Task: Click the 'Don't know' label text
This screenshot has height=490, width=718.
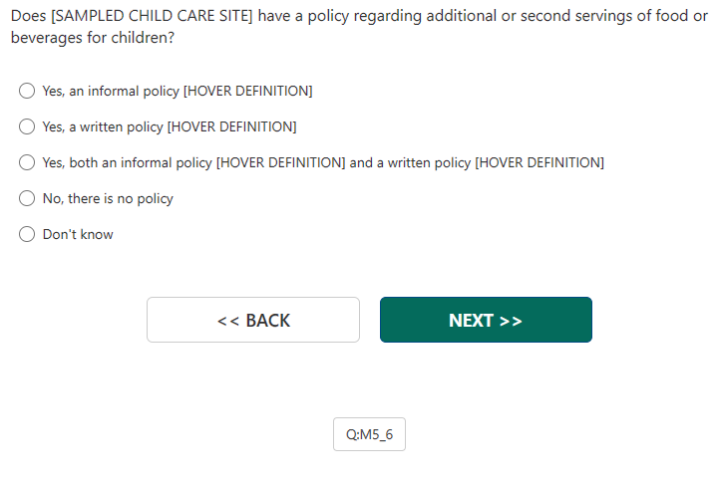Action: [x=78, y=234]
